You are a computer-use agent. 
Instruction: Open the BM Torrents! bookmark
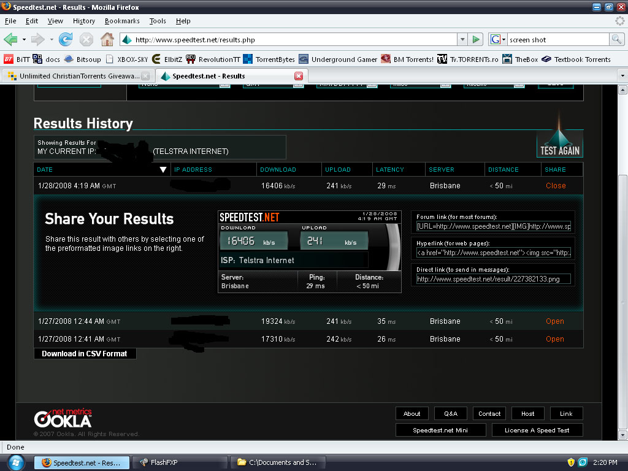pyautogui.click(x=407, y=59)
